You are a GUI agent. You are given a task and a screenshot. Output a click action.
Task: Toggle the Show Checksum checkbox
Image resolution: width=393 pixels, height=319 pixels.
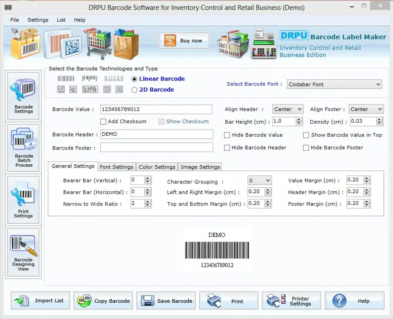pos(161,122)
